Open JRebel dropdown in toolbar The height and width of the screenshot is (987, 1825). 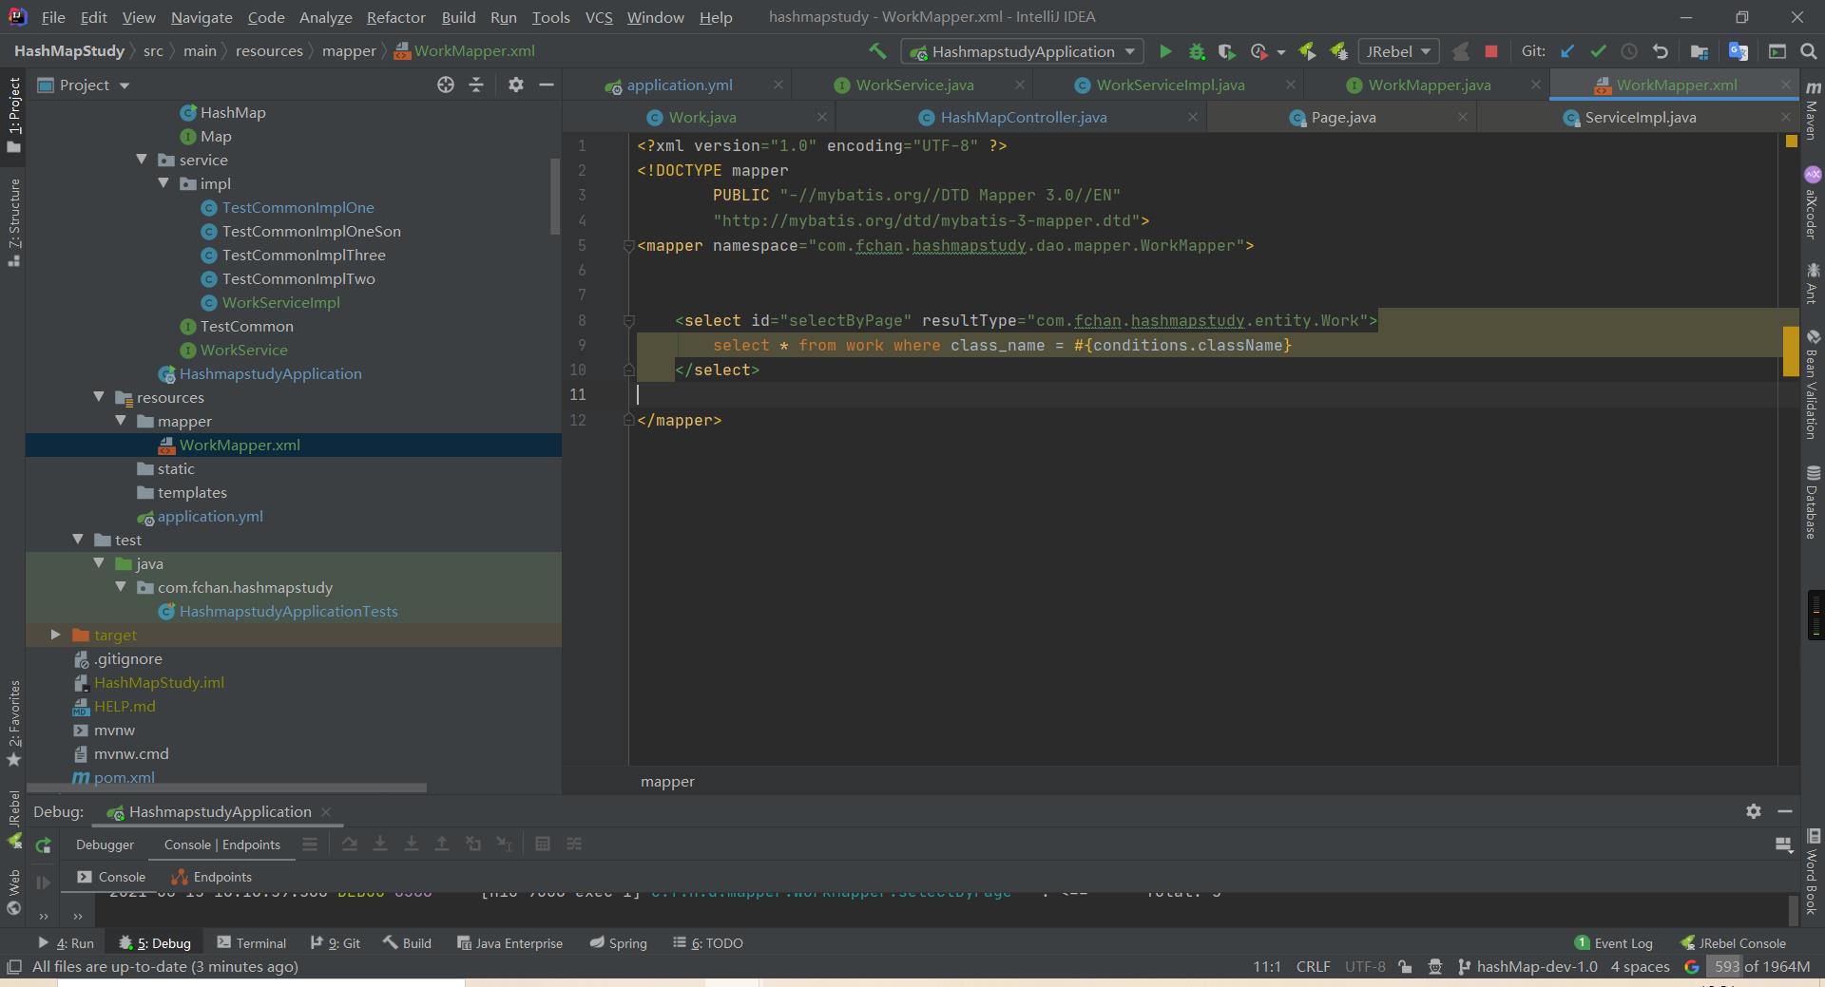click(x=1397, y=51)
